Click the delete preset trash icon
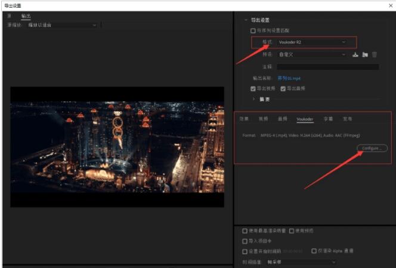396x268 pixels. pos(375,54)
